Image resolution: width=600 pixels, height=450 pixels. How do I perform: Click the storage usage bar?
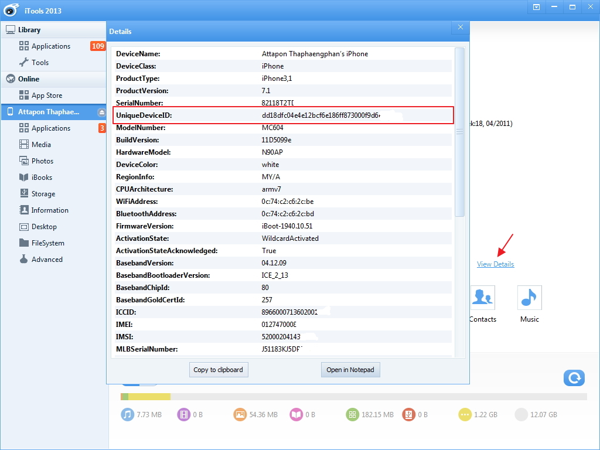(x=353, y=397)
